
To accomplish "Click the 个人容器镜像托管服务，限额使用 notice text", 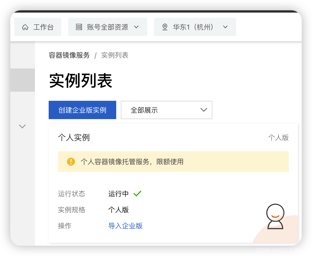I will (x=132, y=162).
